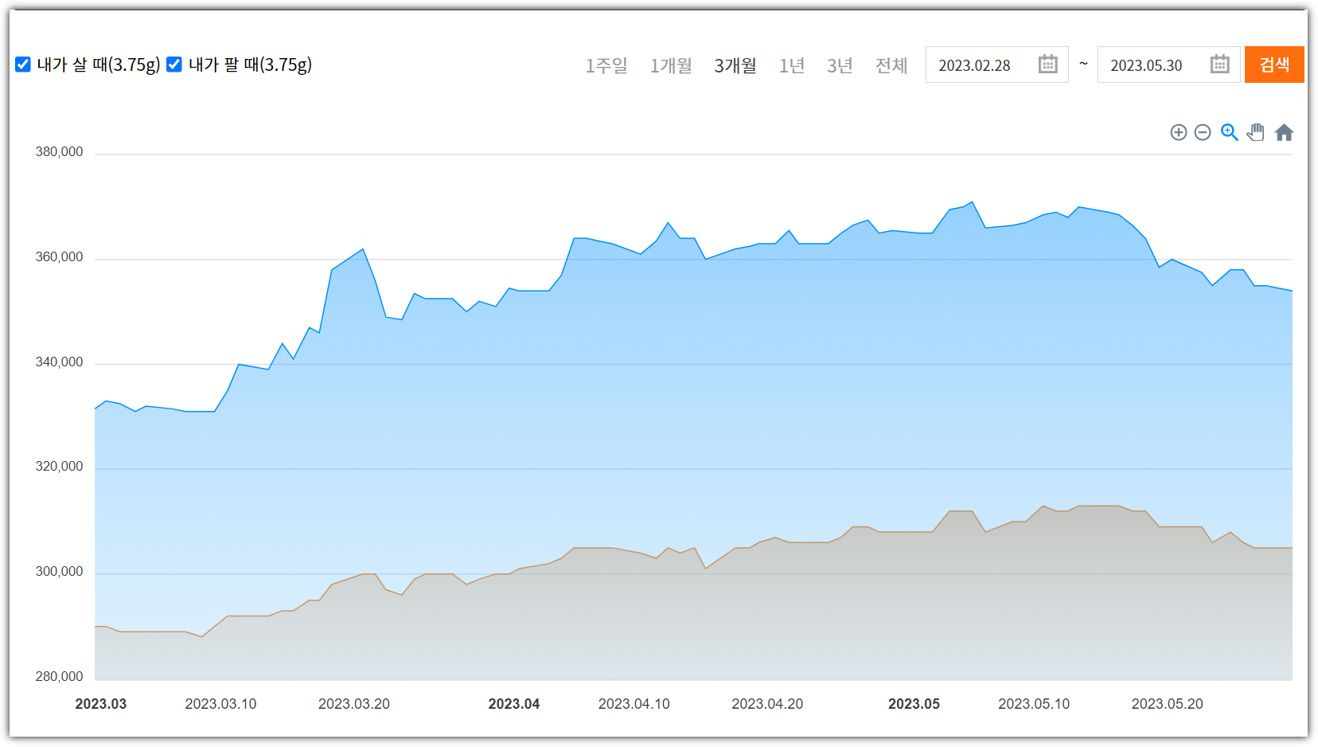This screenshot has height=747, width=1318.
Task: Click the 2023.04.10 x-axis label
Action: (634, 704)
